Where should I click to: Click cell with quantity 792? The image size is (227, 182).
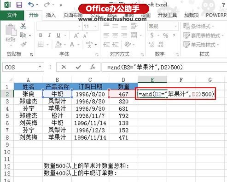point(123,116)
